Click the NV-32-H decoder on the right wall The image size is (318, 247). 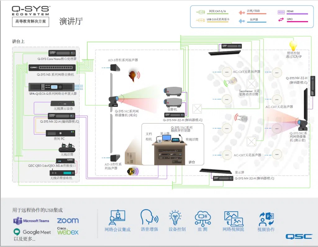point(313,86)
